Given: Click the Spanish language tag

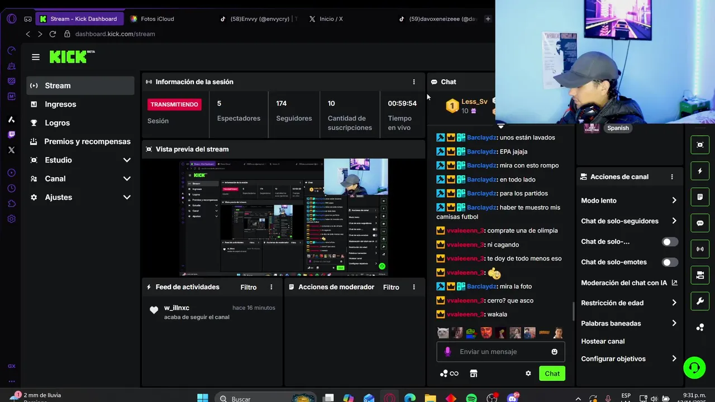Looking at the screenshot, I should point(618,128).
